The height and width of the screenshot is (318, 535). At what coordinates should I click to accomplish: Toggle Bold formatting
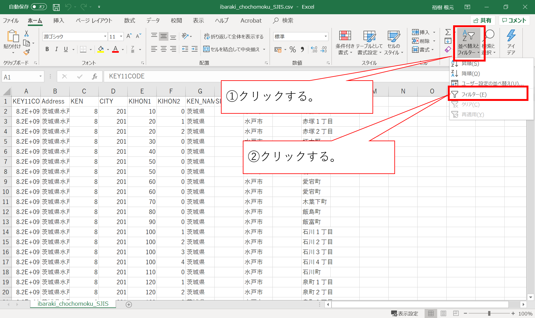click(47, 49)
